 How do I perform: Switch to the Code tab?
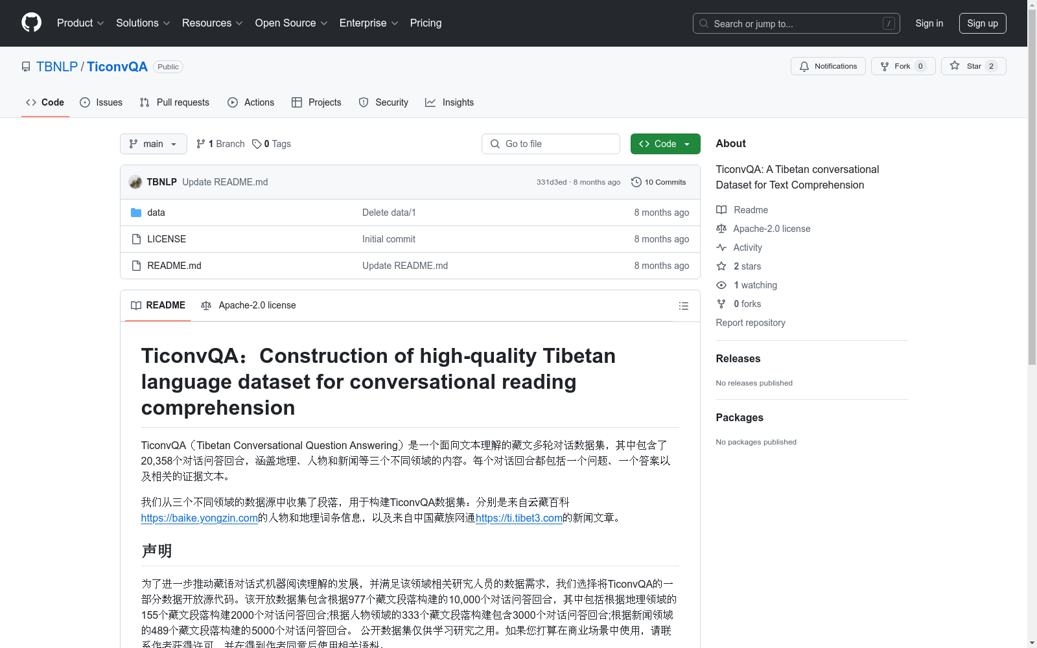pos(45,102)
